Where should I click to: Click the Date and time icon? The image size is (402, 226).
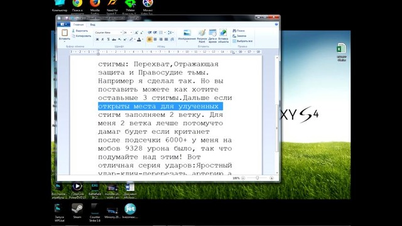pos(212,33)
